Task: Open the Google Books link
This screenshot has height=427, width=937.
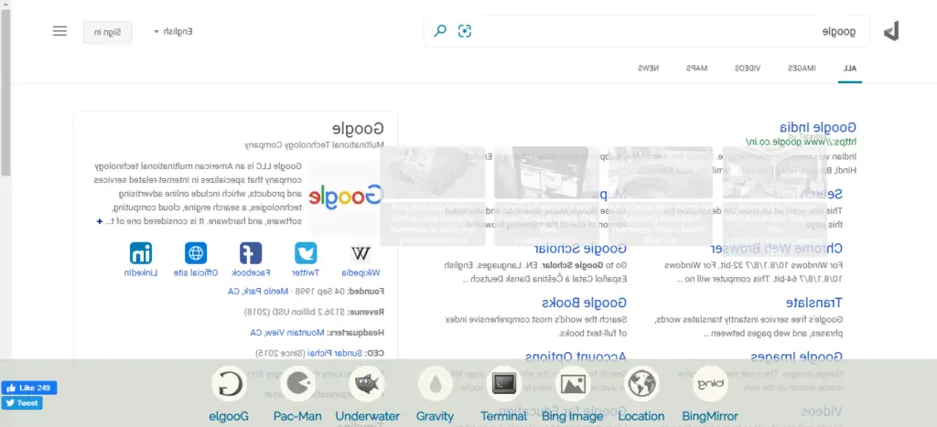Action: (x=584, y=303)
